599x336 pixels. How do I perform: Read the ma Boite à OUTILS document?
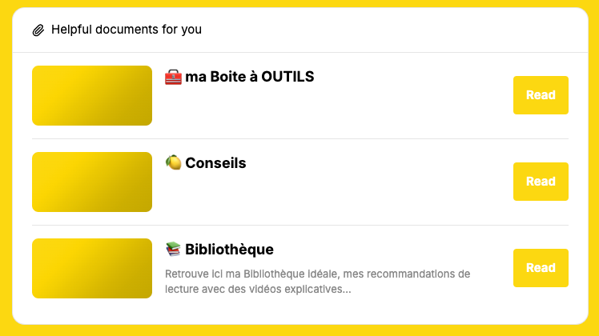click(x=541, y=95)
